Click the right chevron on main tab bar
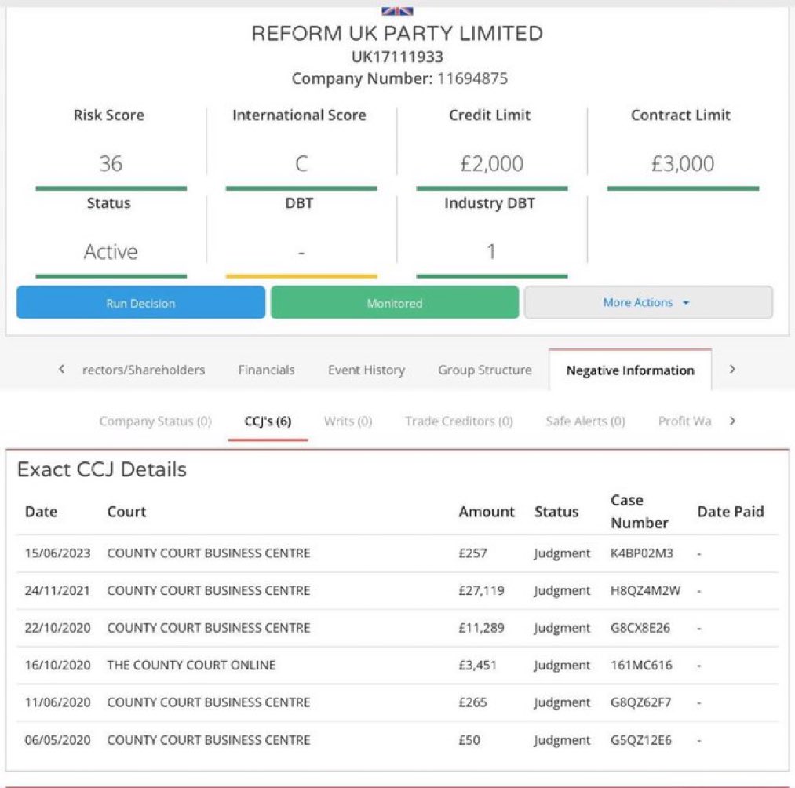This screenshot has height=788, width=795. [732, 369]
